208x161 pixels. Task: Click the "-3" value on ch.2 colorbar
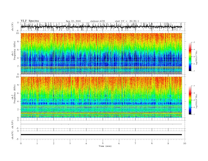click(194, 86)
